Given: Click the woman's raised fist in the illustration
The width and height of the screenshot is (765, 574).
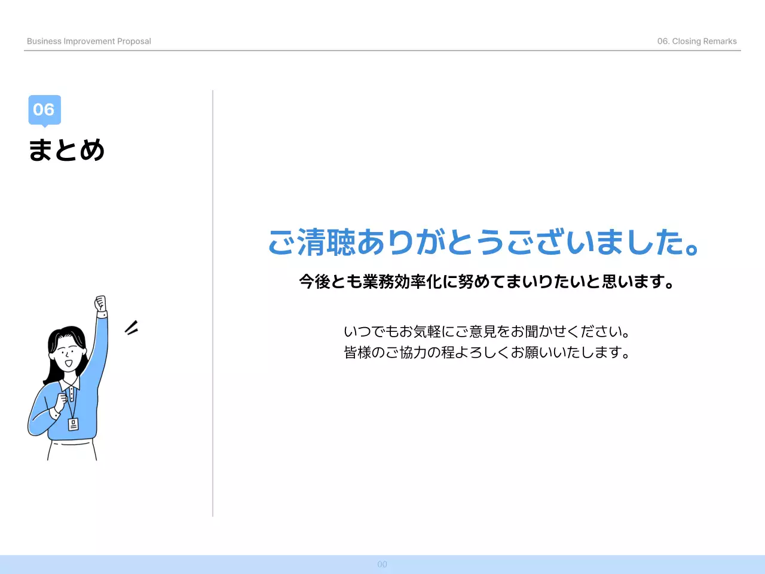Looking at the screenshot, I should 102,302.
